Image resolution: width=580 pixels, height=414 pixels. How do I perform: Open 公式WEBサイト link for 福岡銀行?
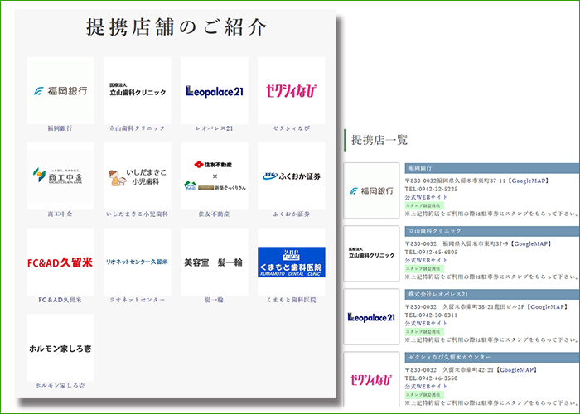point(426,197)
